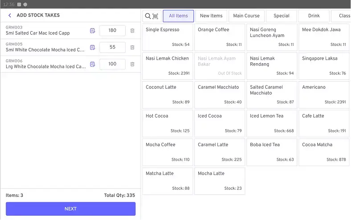351x220 pixels.
Task: Edit quantity field showing 180
Action: [x=112, y=31]
